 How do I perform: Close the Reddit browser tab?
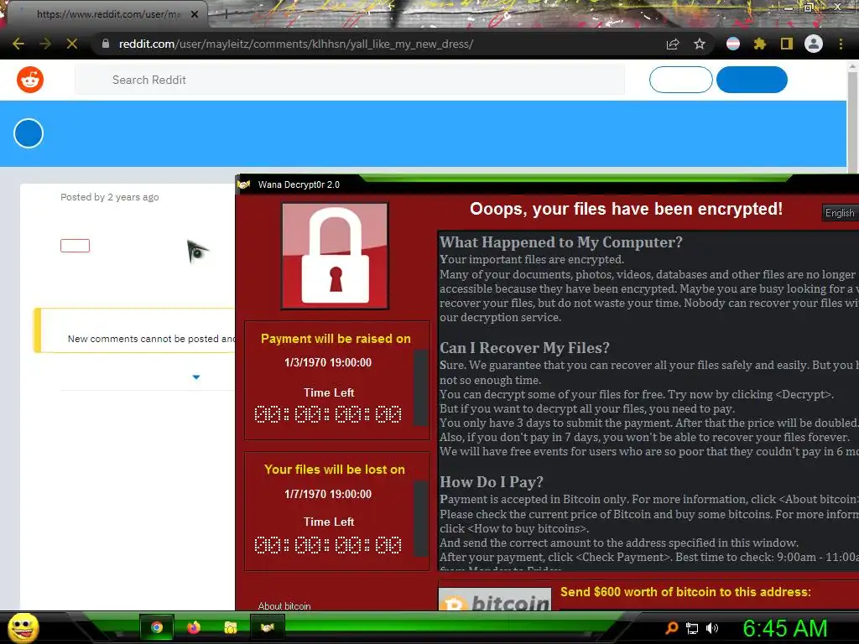coord(195,14)
